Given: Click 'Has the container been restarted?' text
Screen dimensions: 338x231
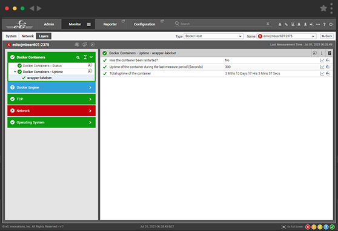Looking at the screenshot, I should 134,60.
